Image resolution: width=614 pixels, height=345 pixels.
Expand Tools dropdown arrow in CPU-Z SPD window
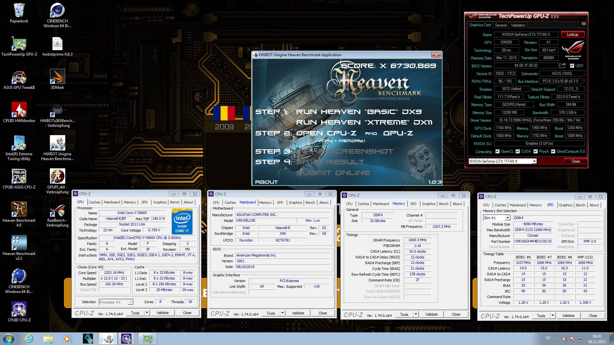click(553, 316)
